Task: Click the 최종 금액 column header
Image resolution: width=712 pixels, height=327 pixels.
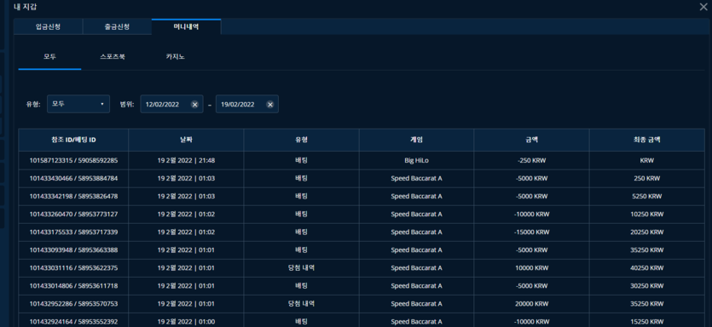Action: pyautogui.click(x=647, y=141)
